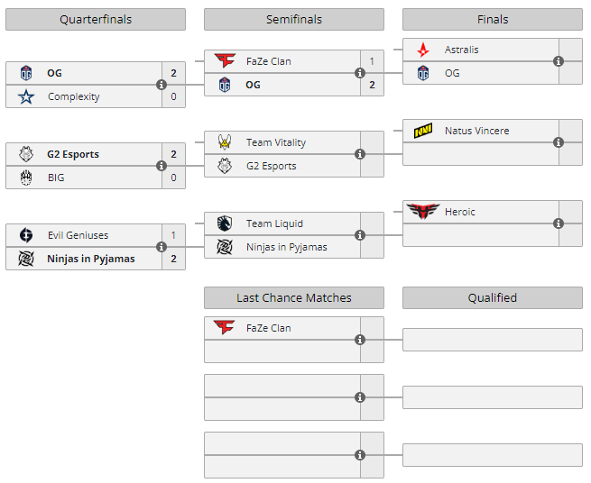Viewport: 591px width, 483px height.
Task: Click the Team Liquid horse logo
Action: pos(225,223)
